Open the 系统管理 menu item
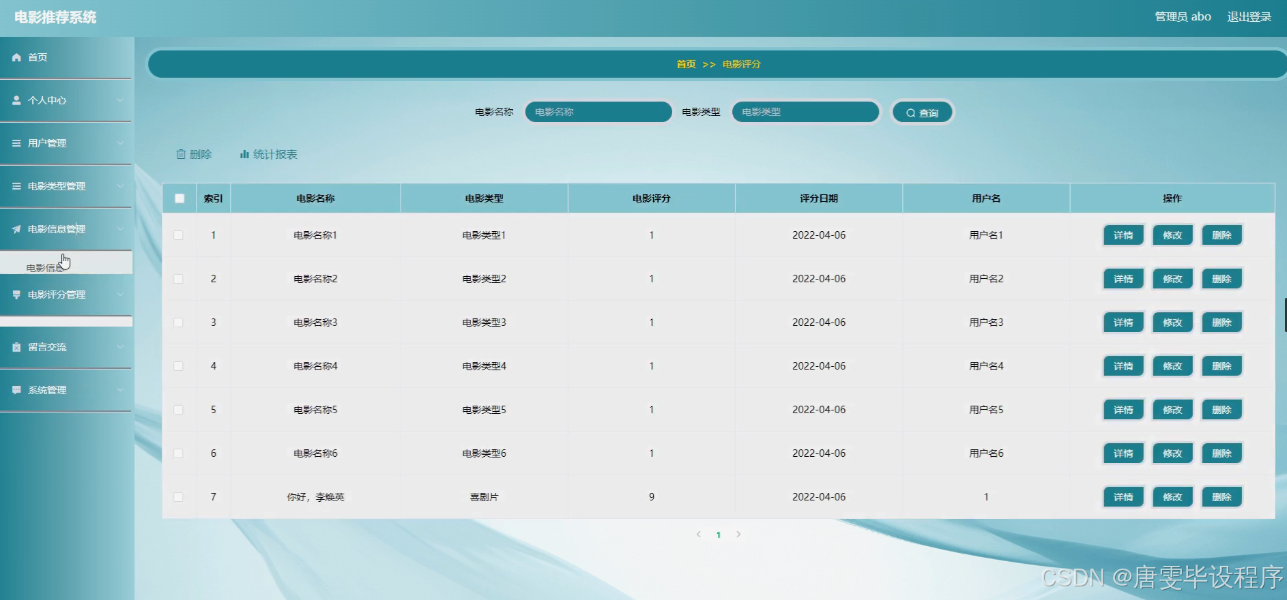The height and width of the screenshot is (600, 1287). click(66, 390)
